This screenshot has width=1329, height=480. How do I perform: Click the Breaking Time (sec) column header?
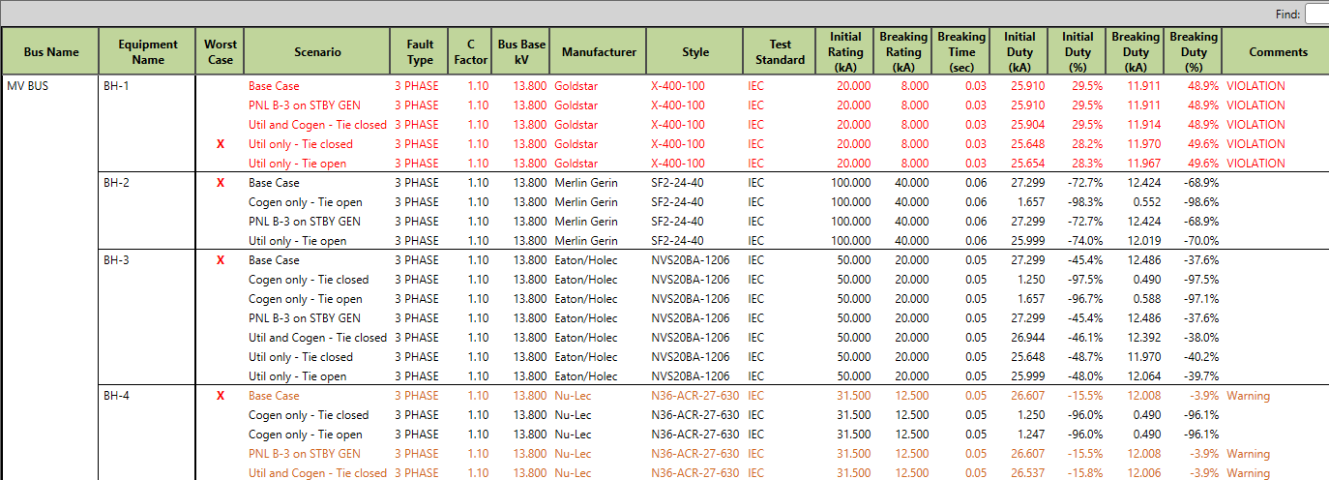962,52
